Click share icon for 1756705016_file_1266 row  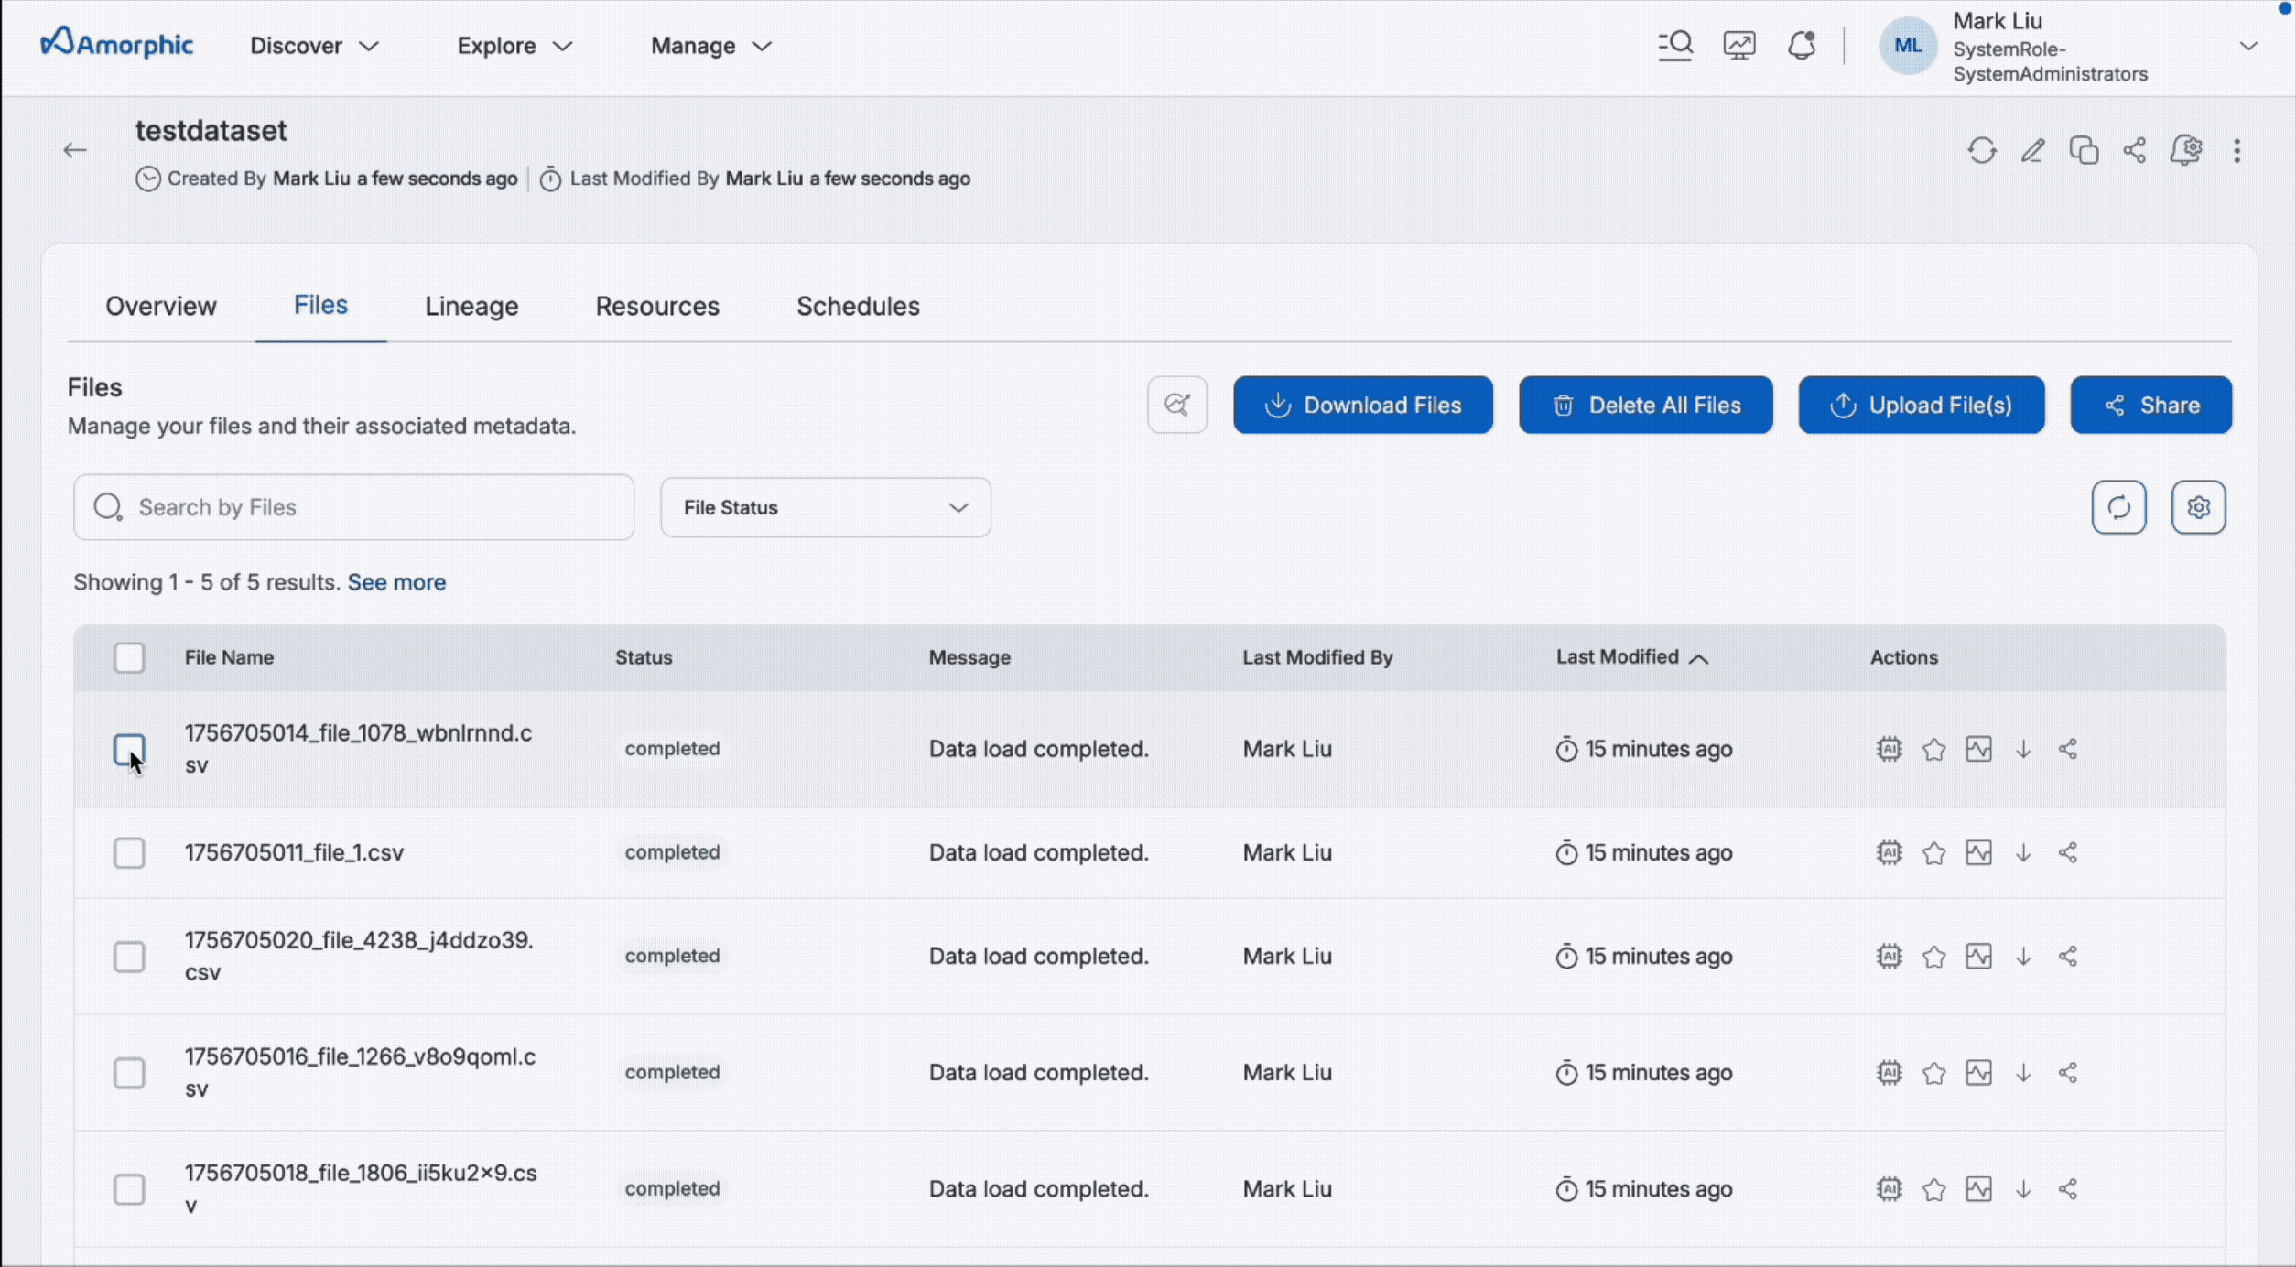pos(2067,1073)
